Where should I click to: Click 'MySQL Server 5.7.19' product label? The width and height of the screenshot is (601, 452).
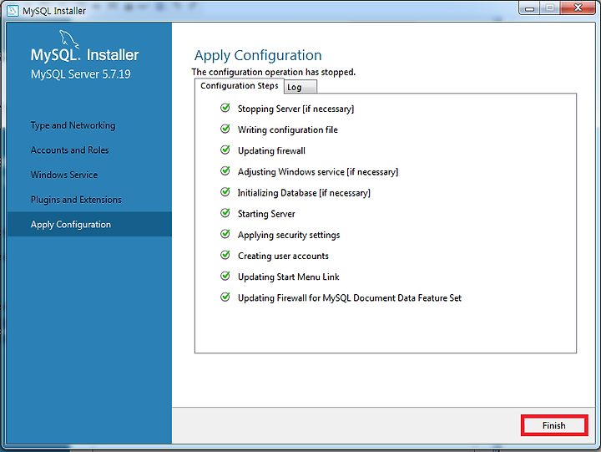(x=80, y=74)
